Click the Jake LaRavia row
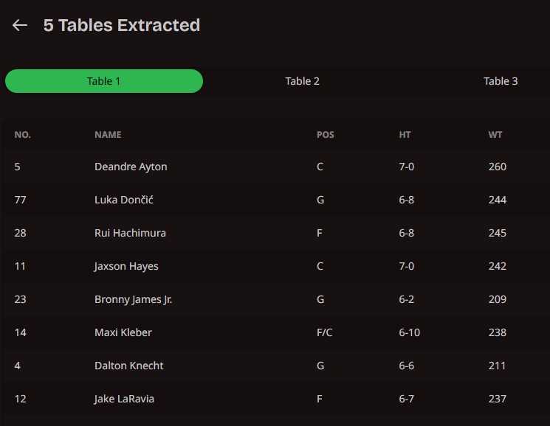550x426 pixels. tap(124, 399)
